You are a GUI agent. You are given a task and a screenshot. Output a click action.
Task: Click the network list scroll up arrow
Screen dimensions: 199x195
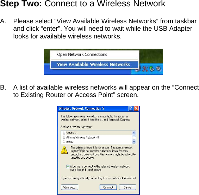tap(134, 133)
